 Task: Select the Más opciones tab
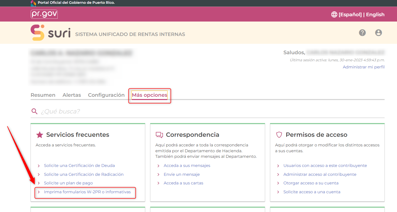149,95
